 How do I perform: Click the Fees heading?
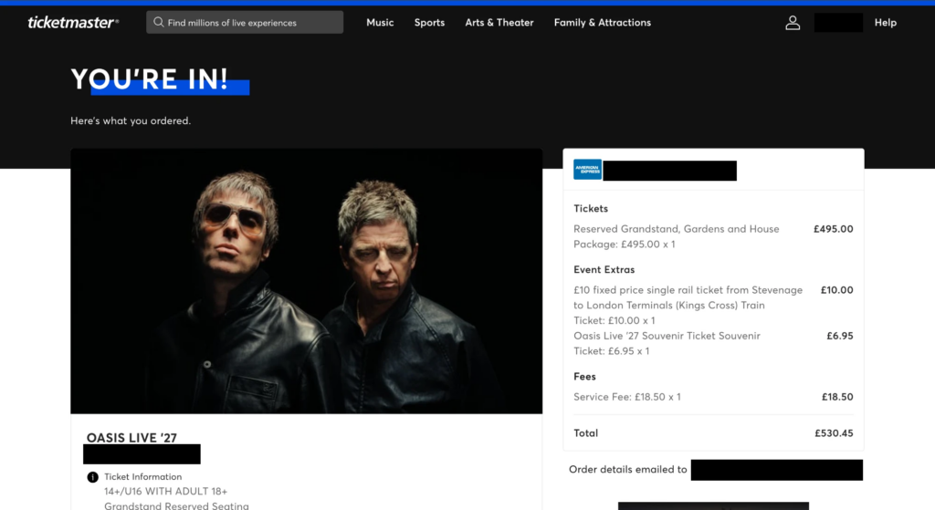(584, 377)
